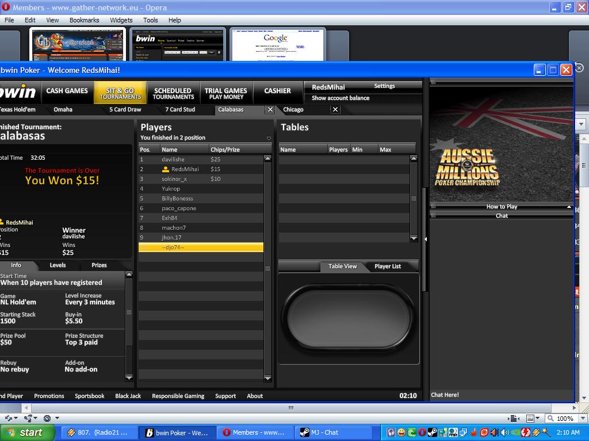
Task: Open Black Jack link in footer
Action: tap(128, 396)
